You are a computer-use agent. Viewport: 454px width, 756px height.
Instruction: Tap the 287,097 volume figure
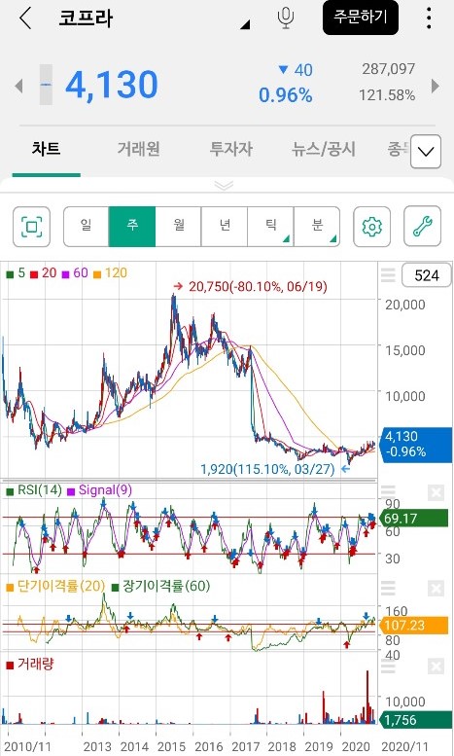pos(389,69)
